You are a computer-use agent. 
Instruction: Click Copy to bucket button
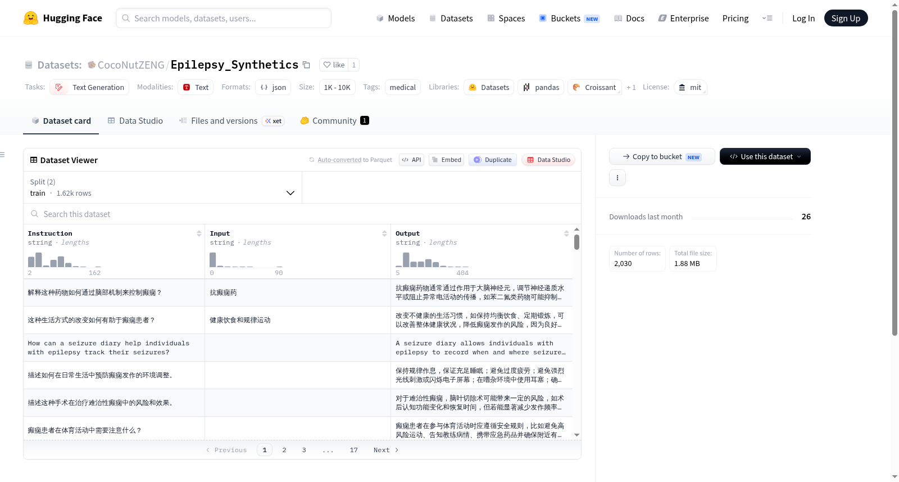[x=662, y=156]
